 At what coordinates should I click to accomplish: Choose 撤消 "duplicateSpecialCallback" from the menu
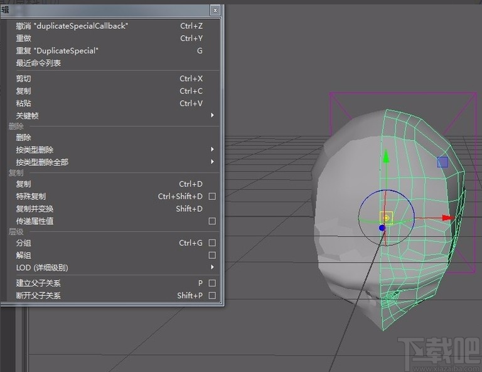[72, 26]
